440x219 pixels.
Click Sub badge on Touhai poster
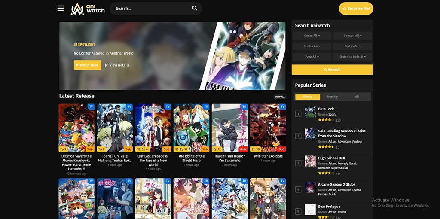pyautogui.click(x=128, y=149)
